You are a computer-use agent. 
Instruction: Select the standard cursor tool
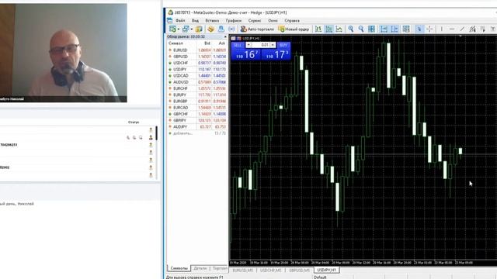tap(419, 29)
